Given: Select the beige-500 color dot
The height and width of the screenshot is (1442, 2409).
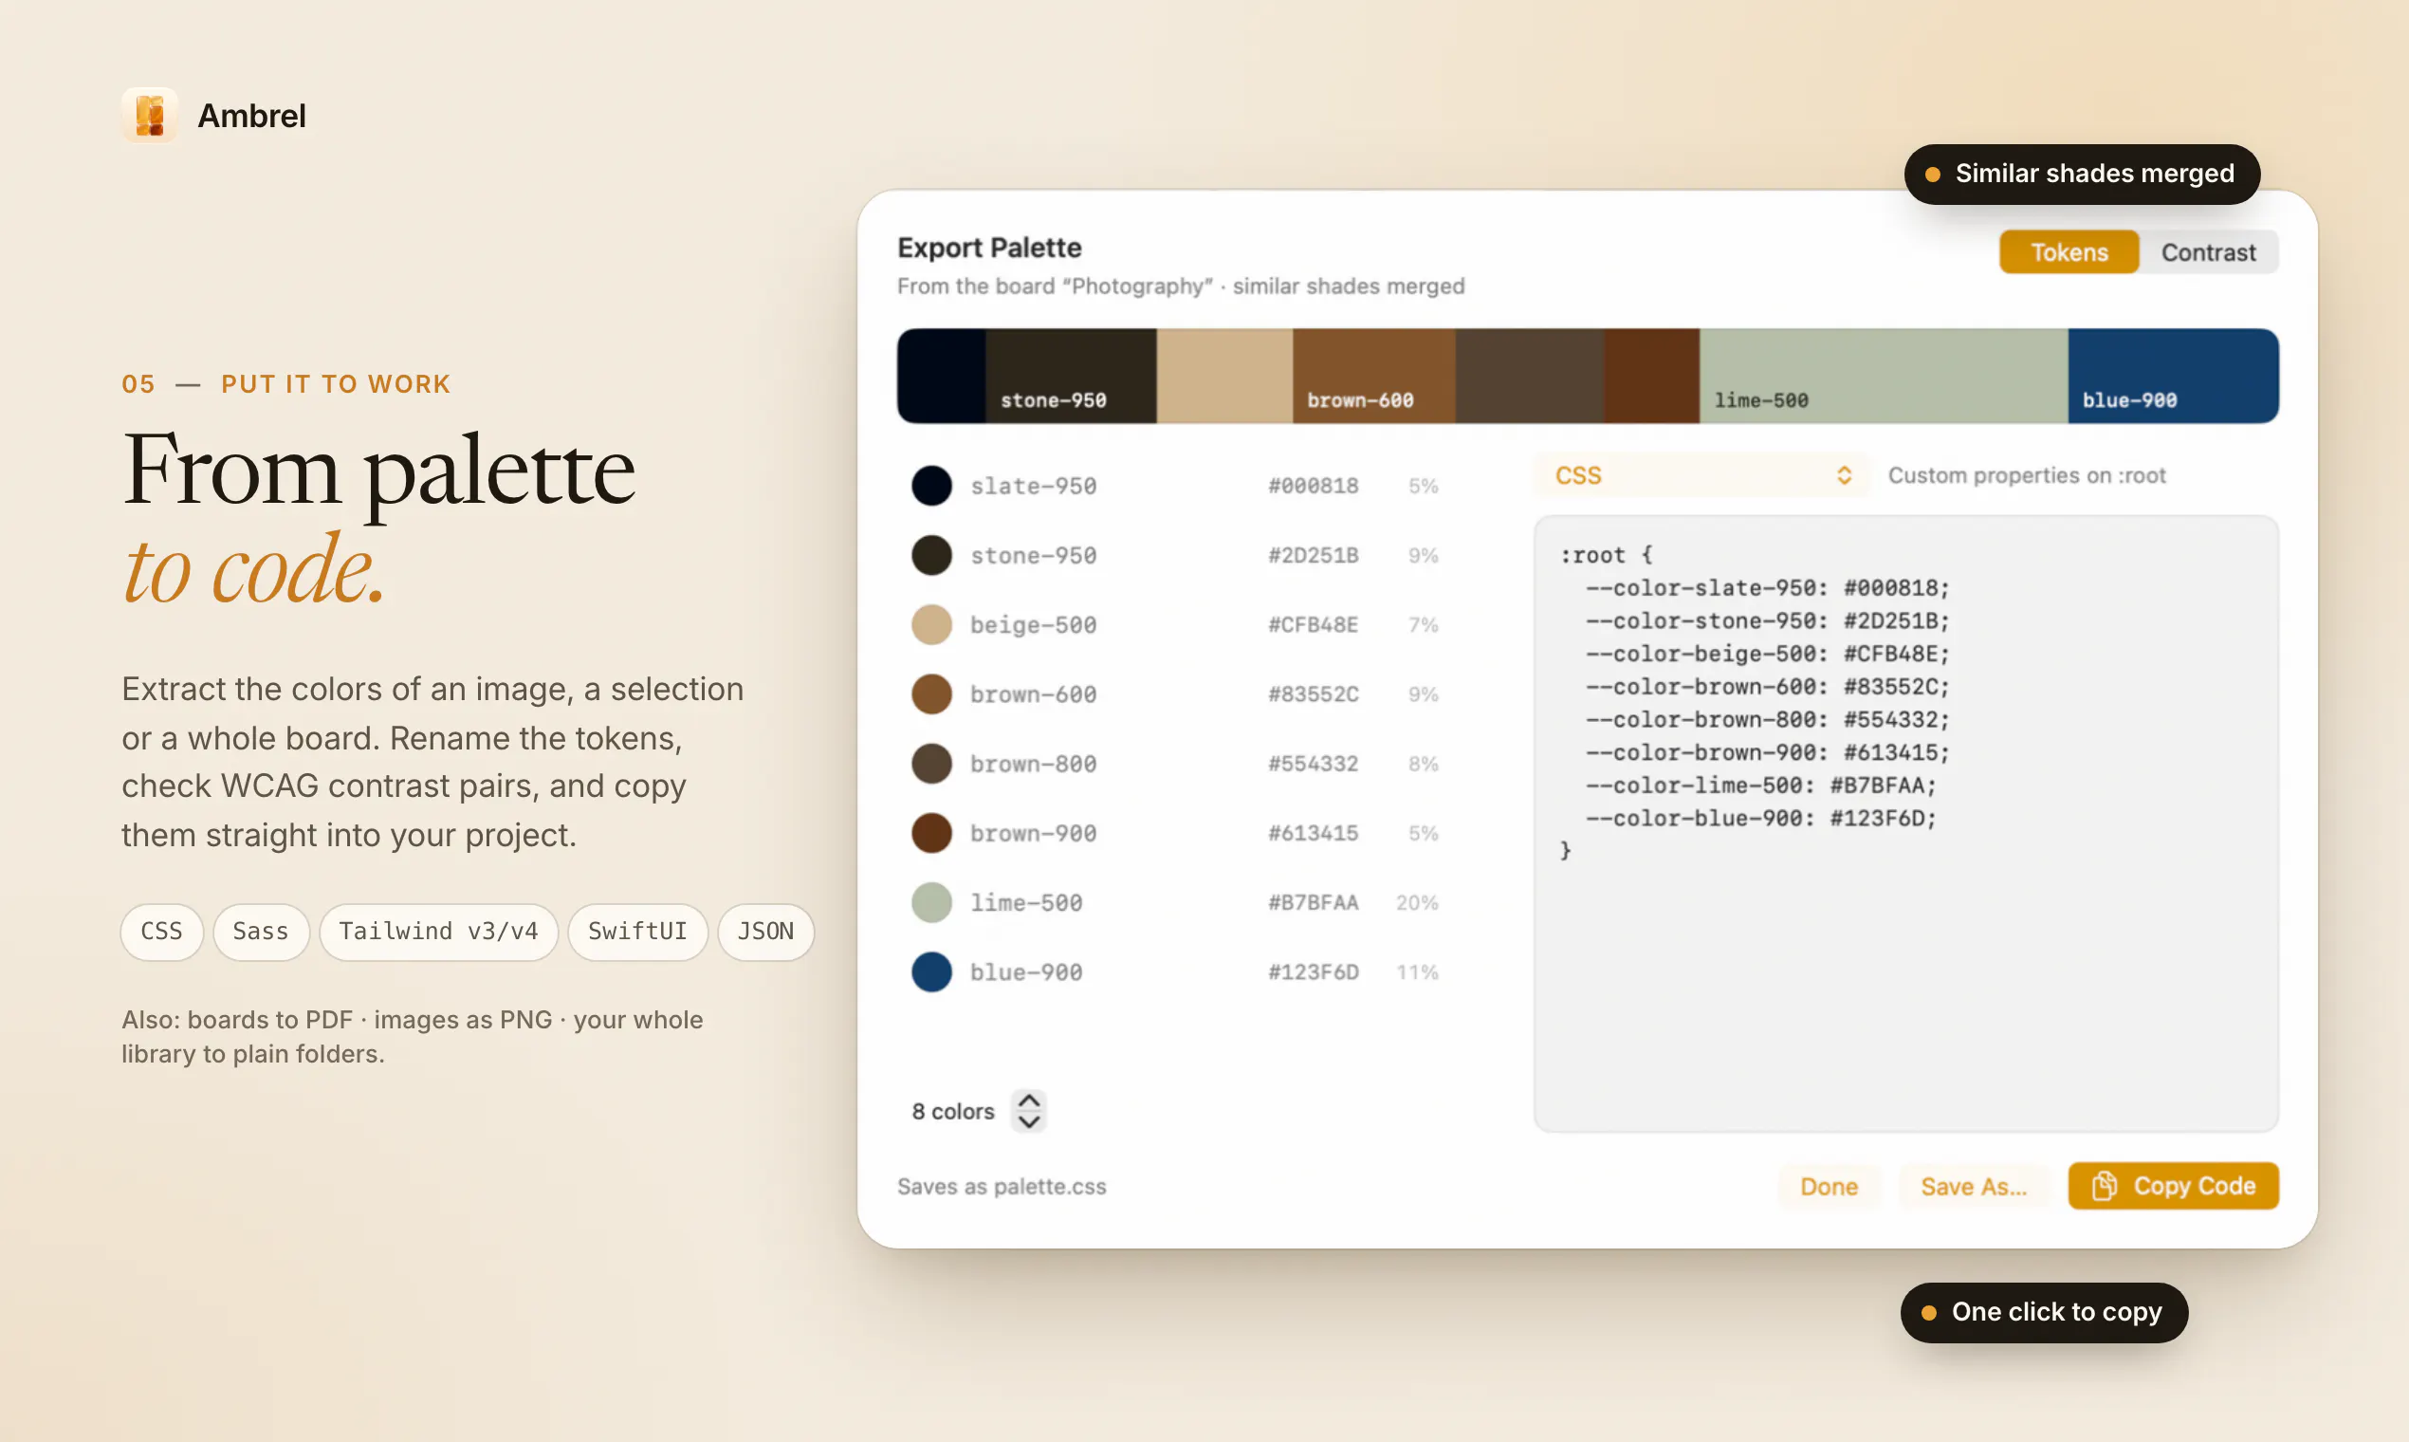Looking at the screenshot, I should click(930, 625).
